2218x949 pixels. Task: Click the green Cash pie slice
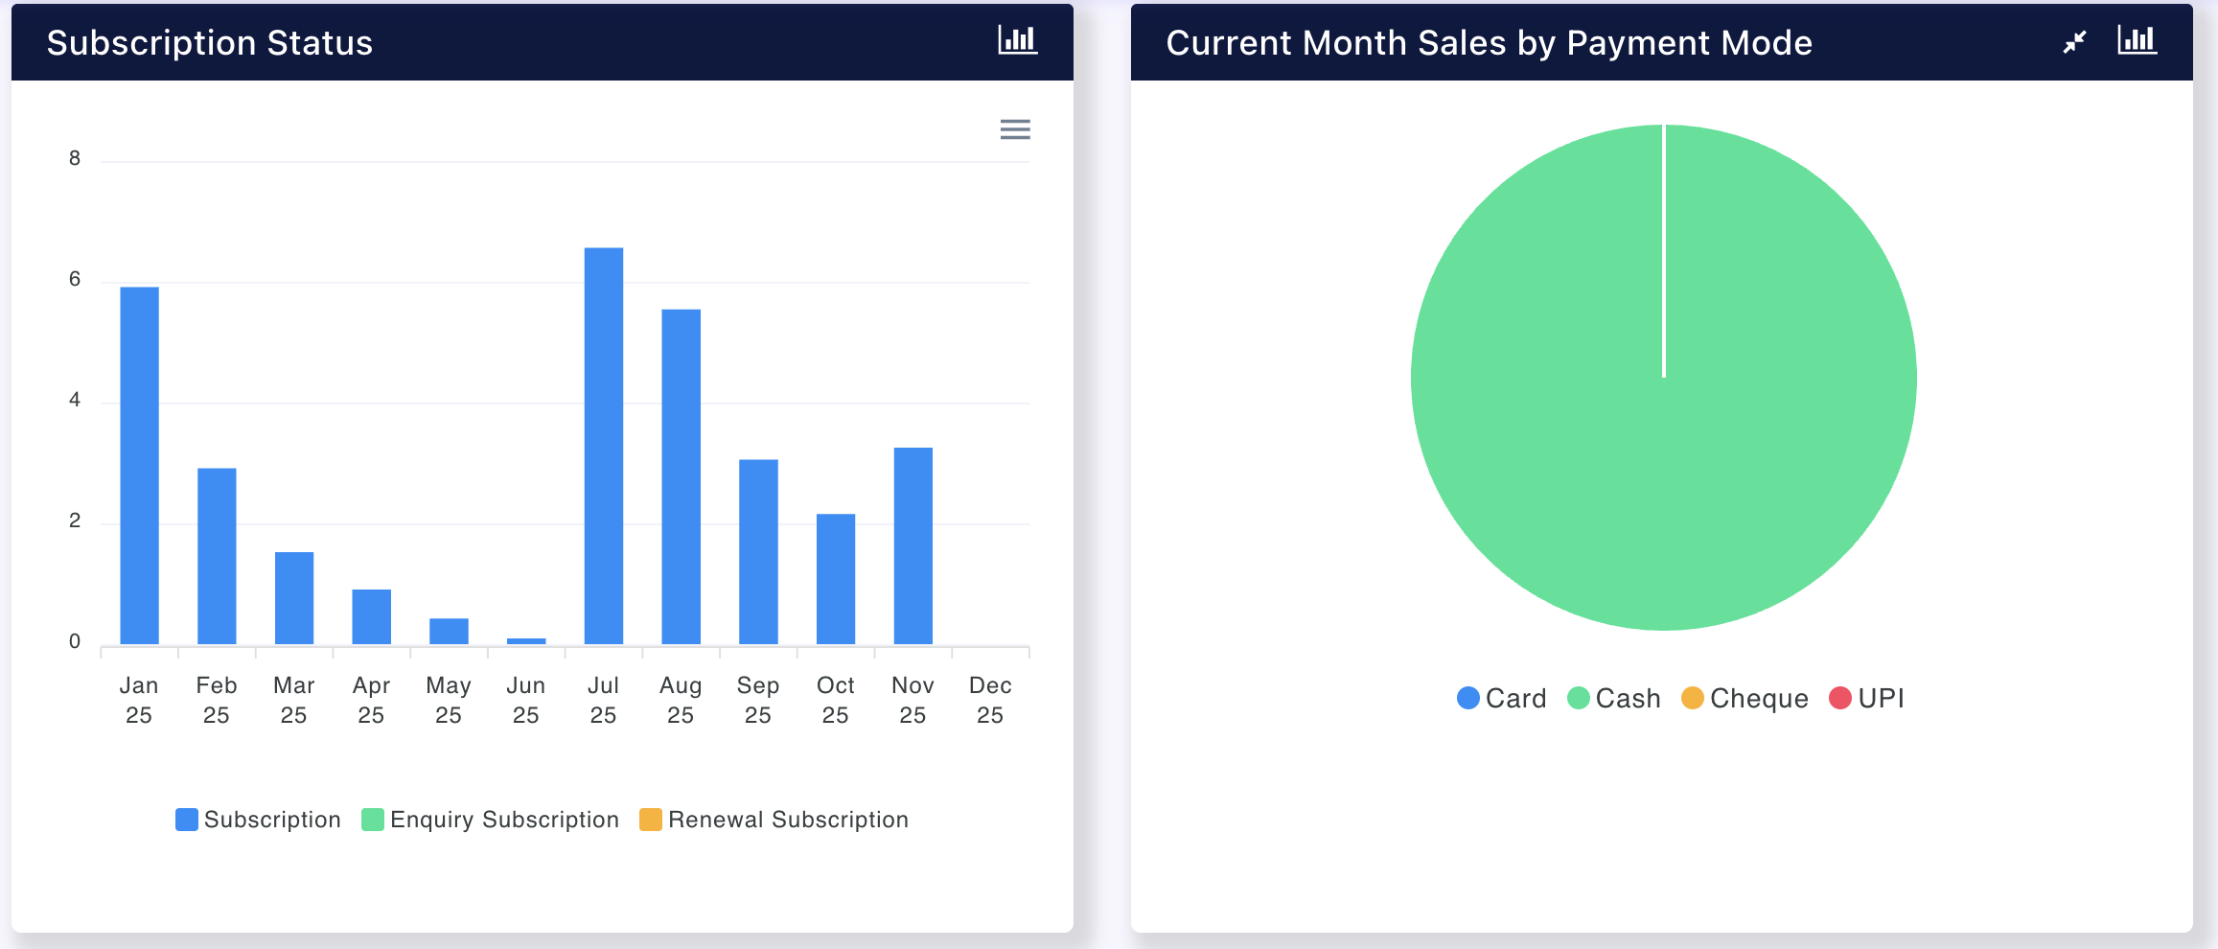[1664, 460]
